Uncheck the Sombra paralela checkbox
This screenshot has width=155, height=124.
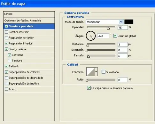pos(6,26)
